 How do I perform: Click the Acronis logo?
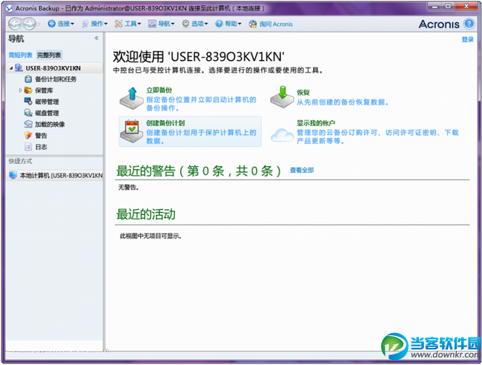(439, 24)
